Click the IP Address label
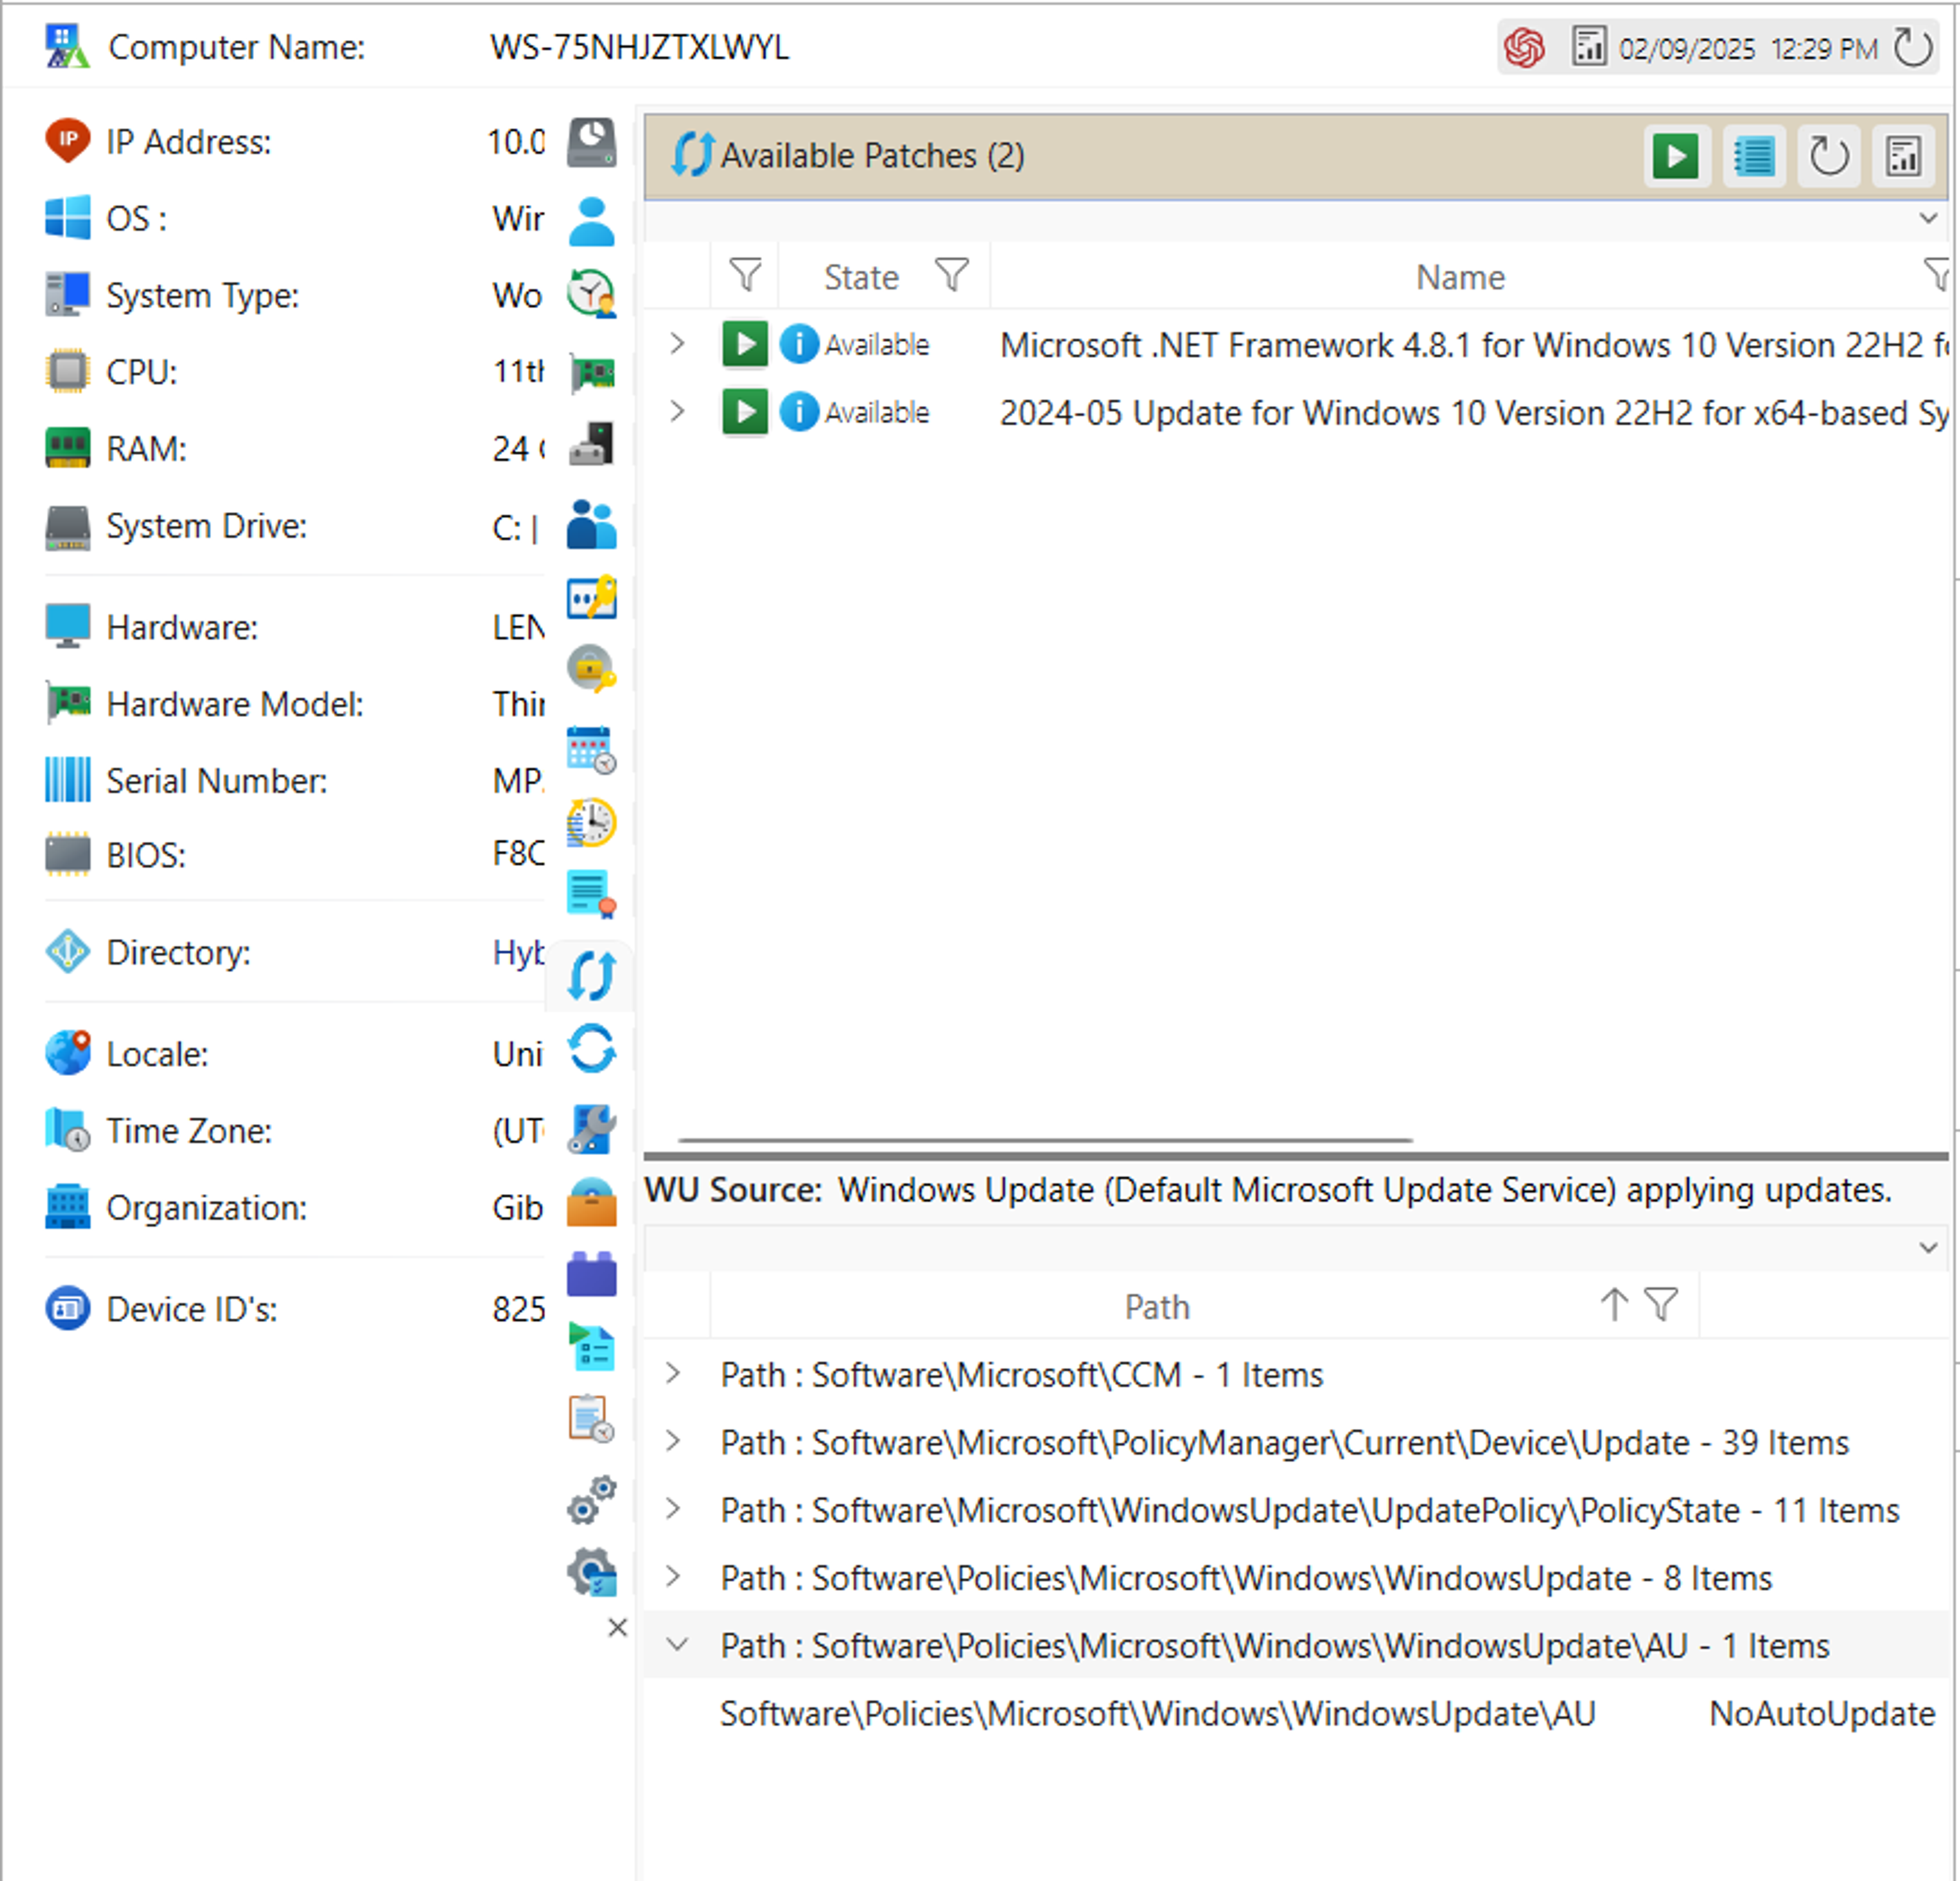Image resolution: width=1960 pixels, height=1881 pixels. click(188, 142)
